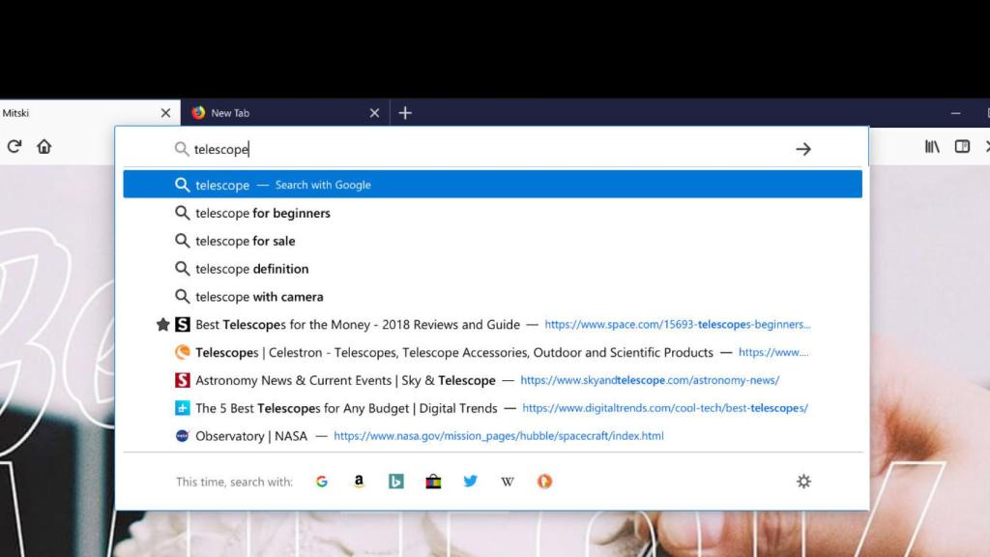This screenshot has width=990, height=557.
Task: Open the Home page icon
Action: [44, 146]
